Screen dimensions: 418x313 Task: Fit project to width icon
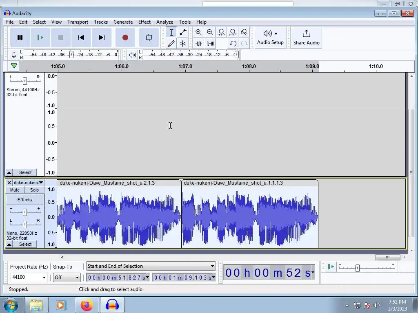233,33
